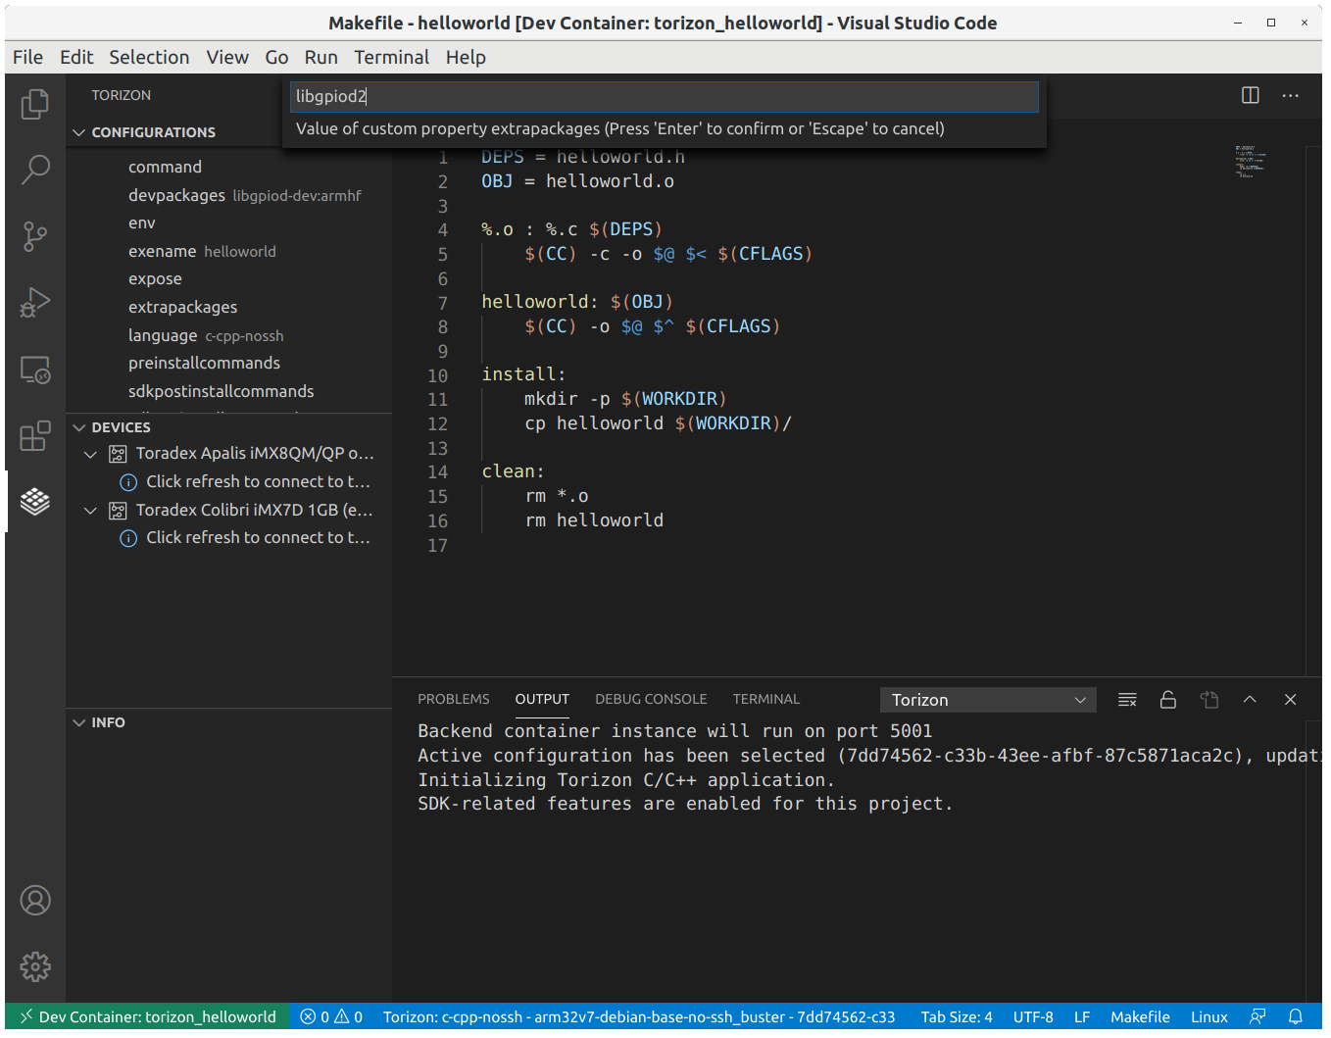The width and height of the screenshot is (1331, 1038).
Task: Open the notifications bell in status bar
Action: click(1296, 1016)
